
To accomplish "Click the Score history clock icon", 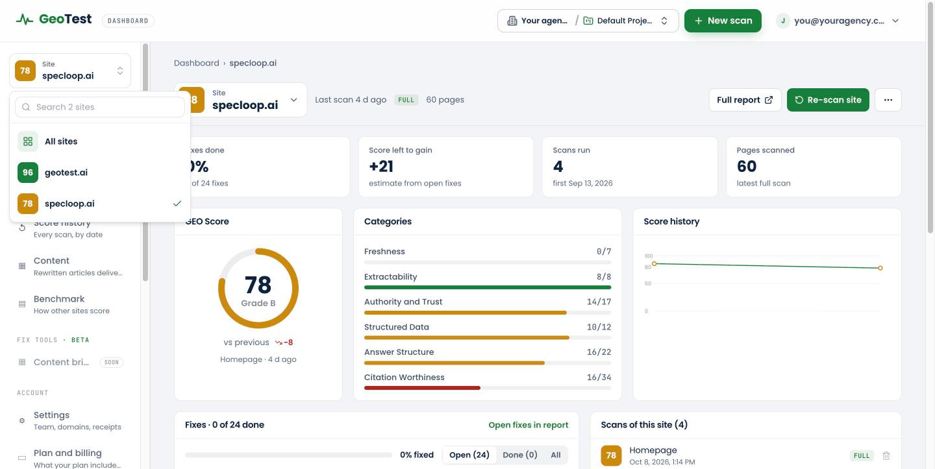I will point(22,228).
